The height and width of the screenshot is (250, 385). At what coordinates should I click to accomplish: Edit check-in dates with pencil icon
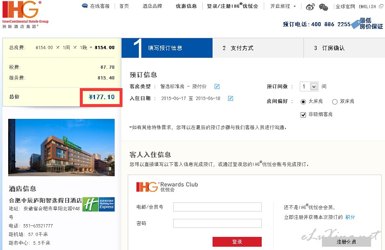pos(231,98)
